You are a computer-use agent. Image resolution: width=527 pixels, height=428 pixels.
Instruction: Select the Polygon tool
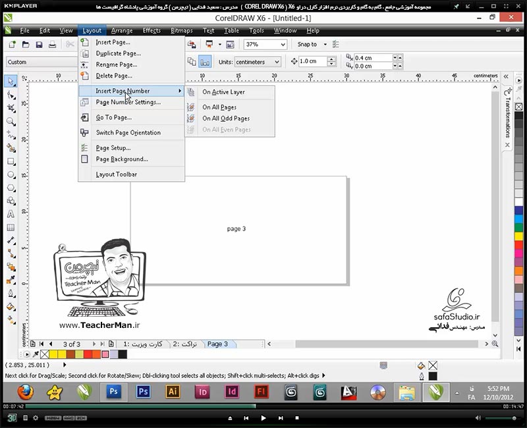click(x=11, y=188)
